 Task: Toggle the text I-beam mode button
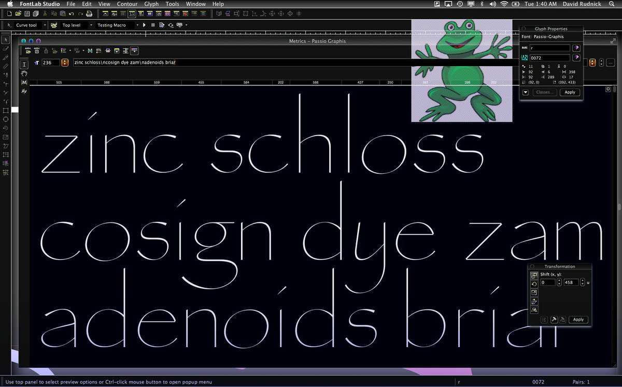point(24,64)
